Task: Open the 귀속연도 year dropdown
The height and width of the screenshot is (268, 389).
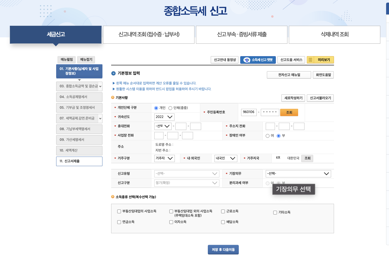Action: (164, 117)
